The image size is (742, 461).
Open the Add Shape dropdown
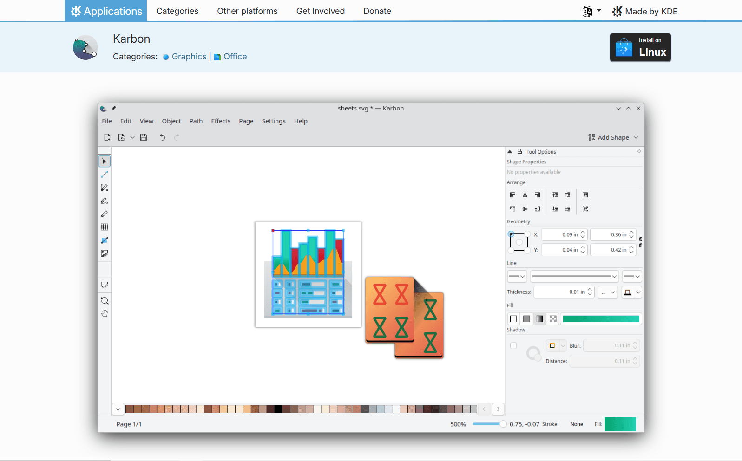click(x=613, y=137)
